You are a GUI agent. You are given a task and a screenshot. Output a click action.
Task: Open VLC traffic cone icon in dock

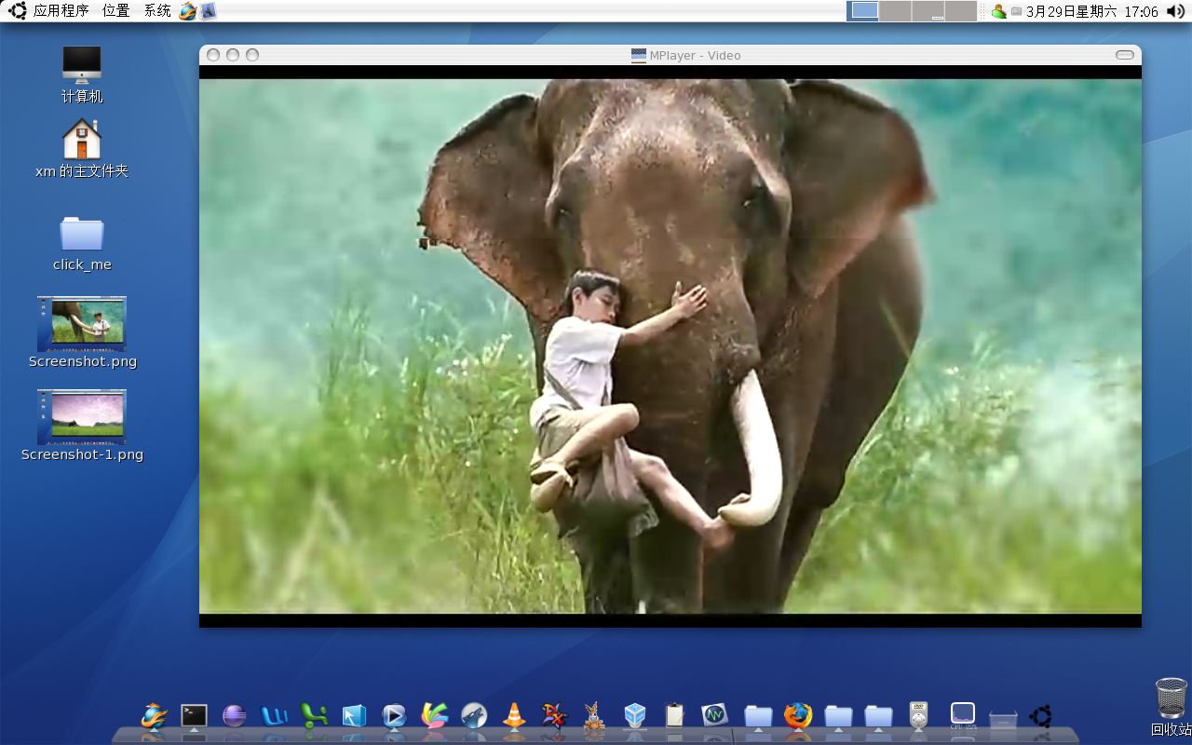tap(514, 715)
